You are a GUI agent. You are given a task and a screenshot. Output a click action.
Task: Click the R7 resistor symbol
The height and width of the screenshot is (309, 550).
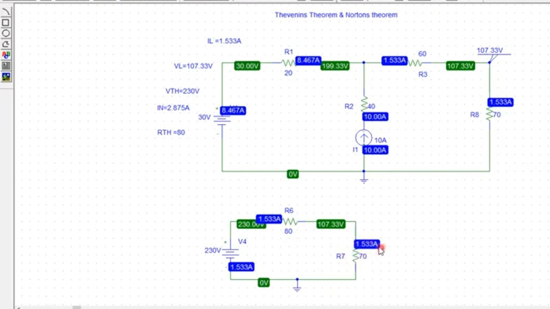pyautogui.click(x=356, y=256)
